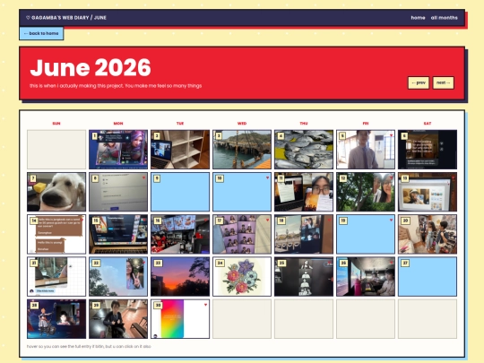
Task: Open the June 13 monitor photo entry
Action: [428, 192]
